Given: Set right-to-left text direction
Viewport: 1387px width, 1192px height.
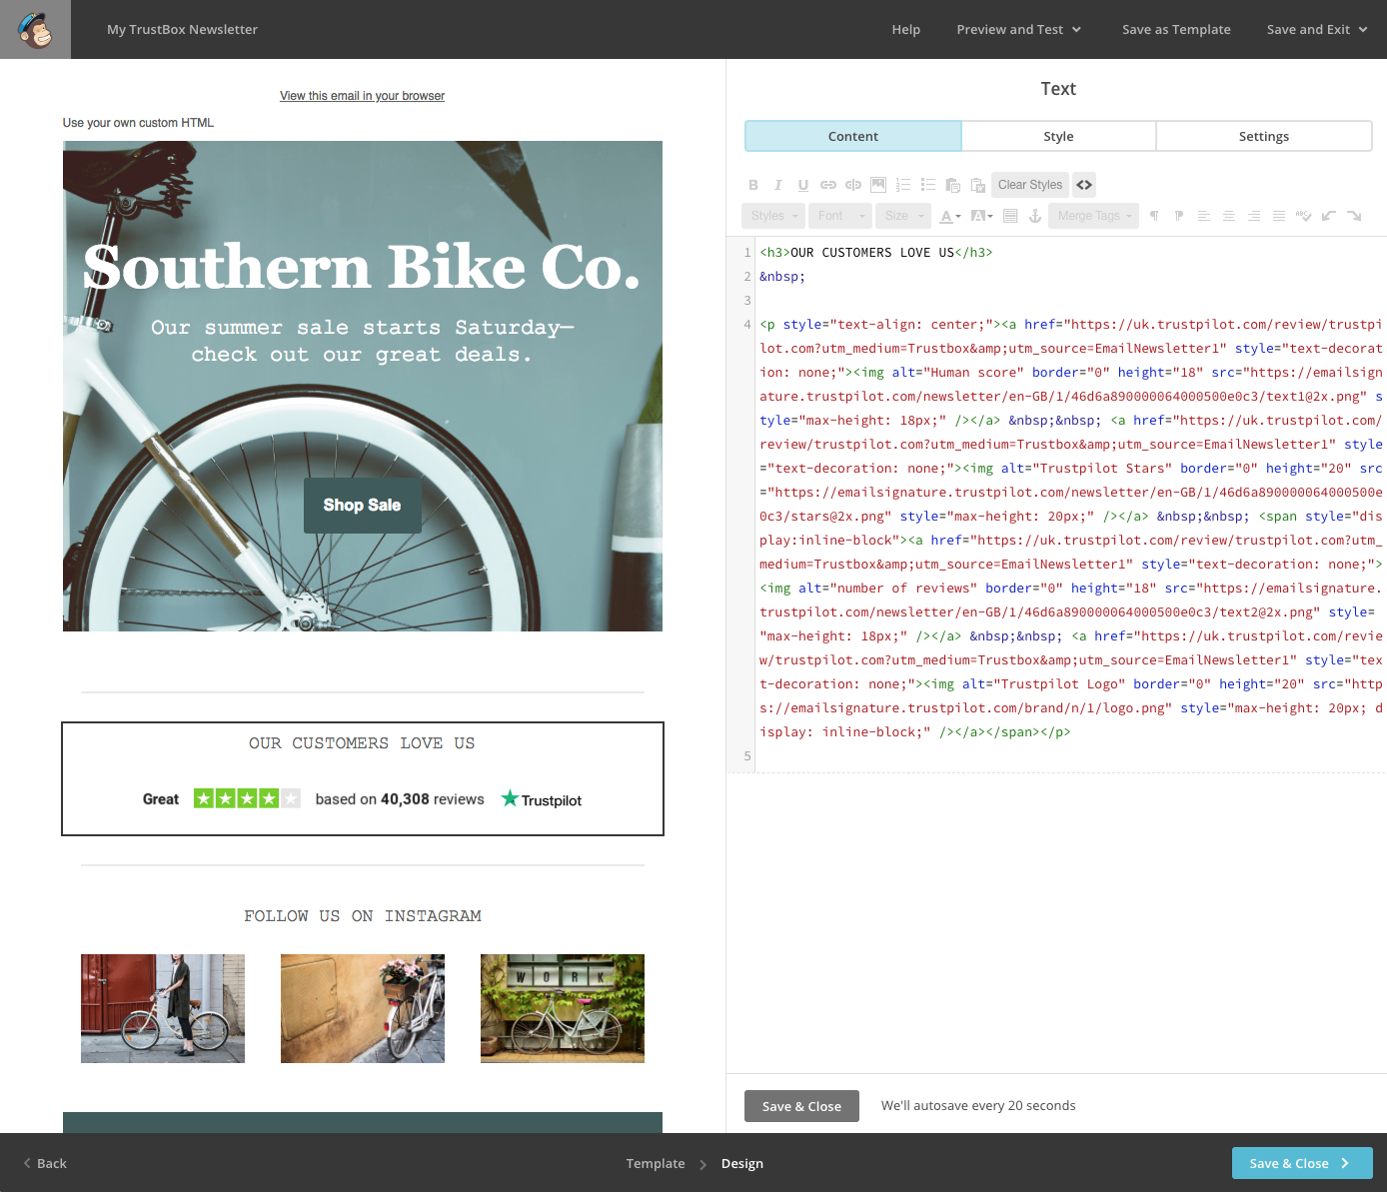Looking at the screenshot, I should 1179,216.
